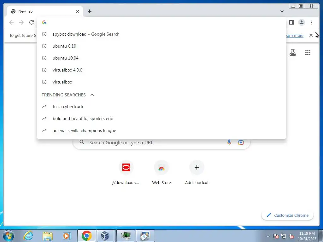Open the Google apps grid icon
This screenshot has width=323, height=242.
click(x=308, y=53)
